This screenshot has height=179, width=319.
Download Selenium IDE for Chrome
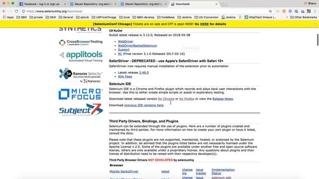pyautogui.click(x=166, y=99)
